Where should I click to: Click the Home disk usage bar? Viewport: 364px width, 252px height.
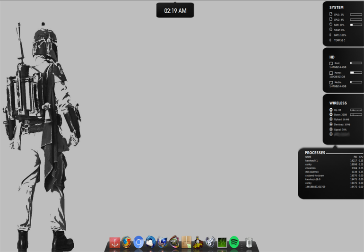click(356, 72)
